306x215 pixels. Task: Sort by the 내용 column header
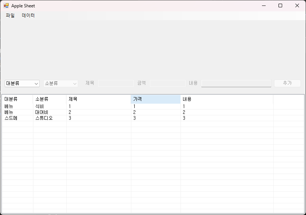(x=227, y=99)
